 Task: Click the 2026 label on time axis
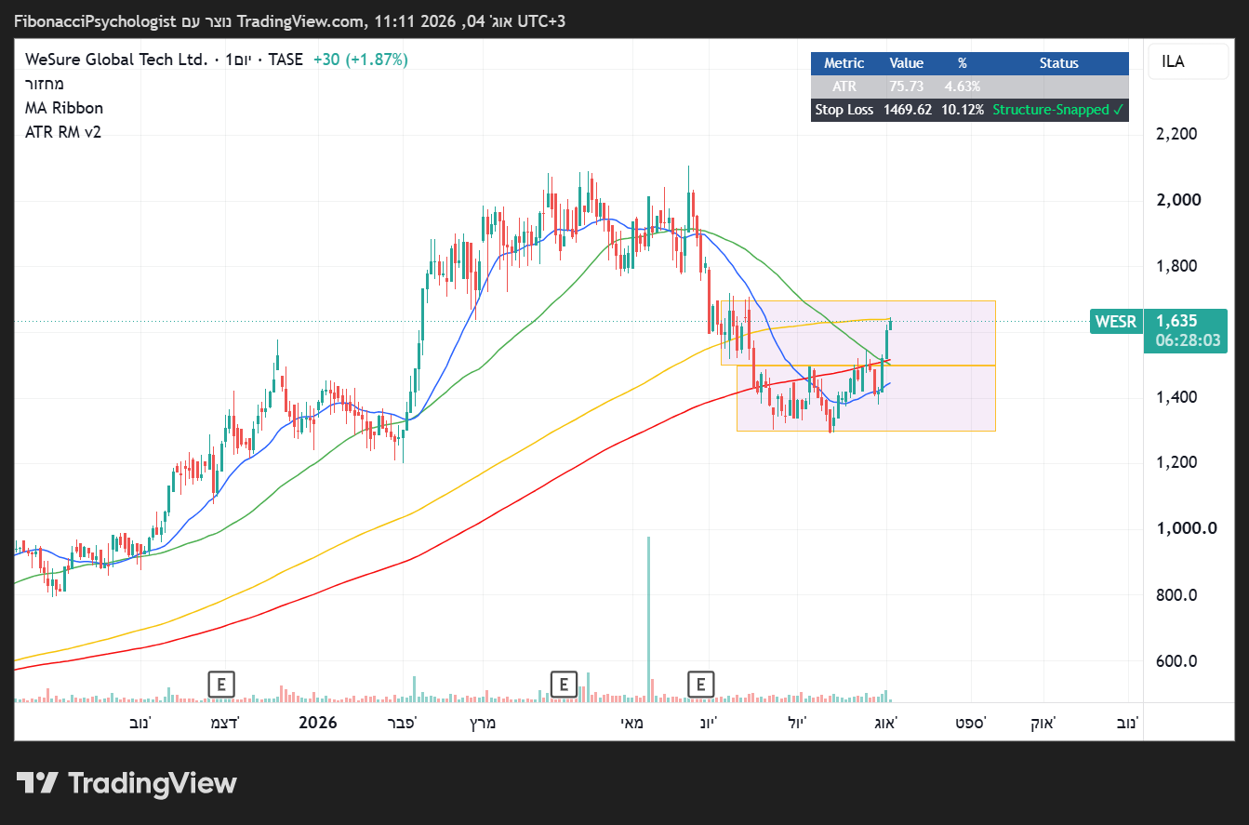(x=318, y=722)
